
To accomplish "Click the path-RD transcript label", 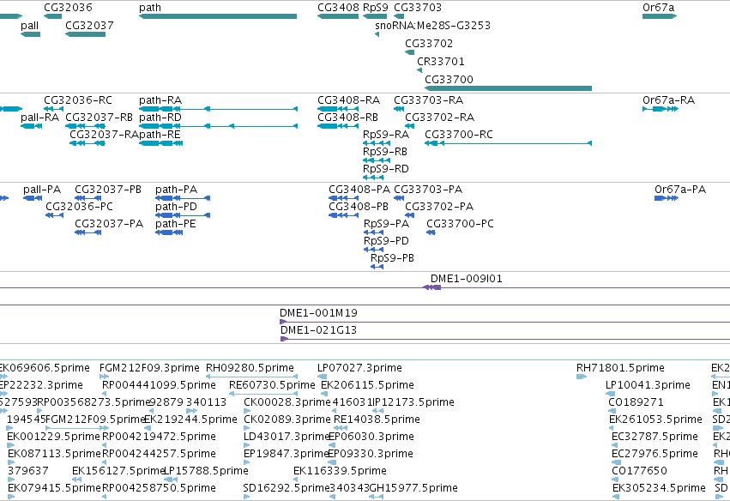I will 160,118.
